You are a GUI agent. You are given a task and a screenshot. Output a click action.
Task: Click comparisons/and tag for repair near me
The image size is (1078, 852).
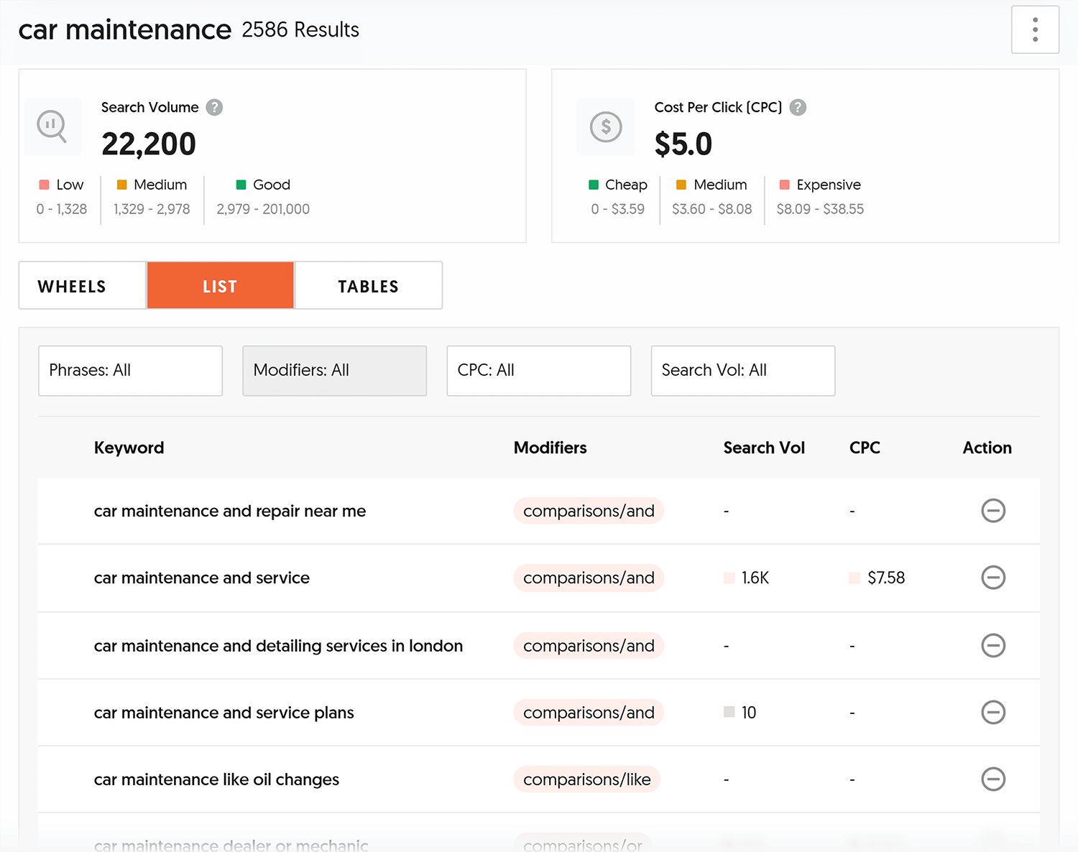(x=589, y=511)
